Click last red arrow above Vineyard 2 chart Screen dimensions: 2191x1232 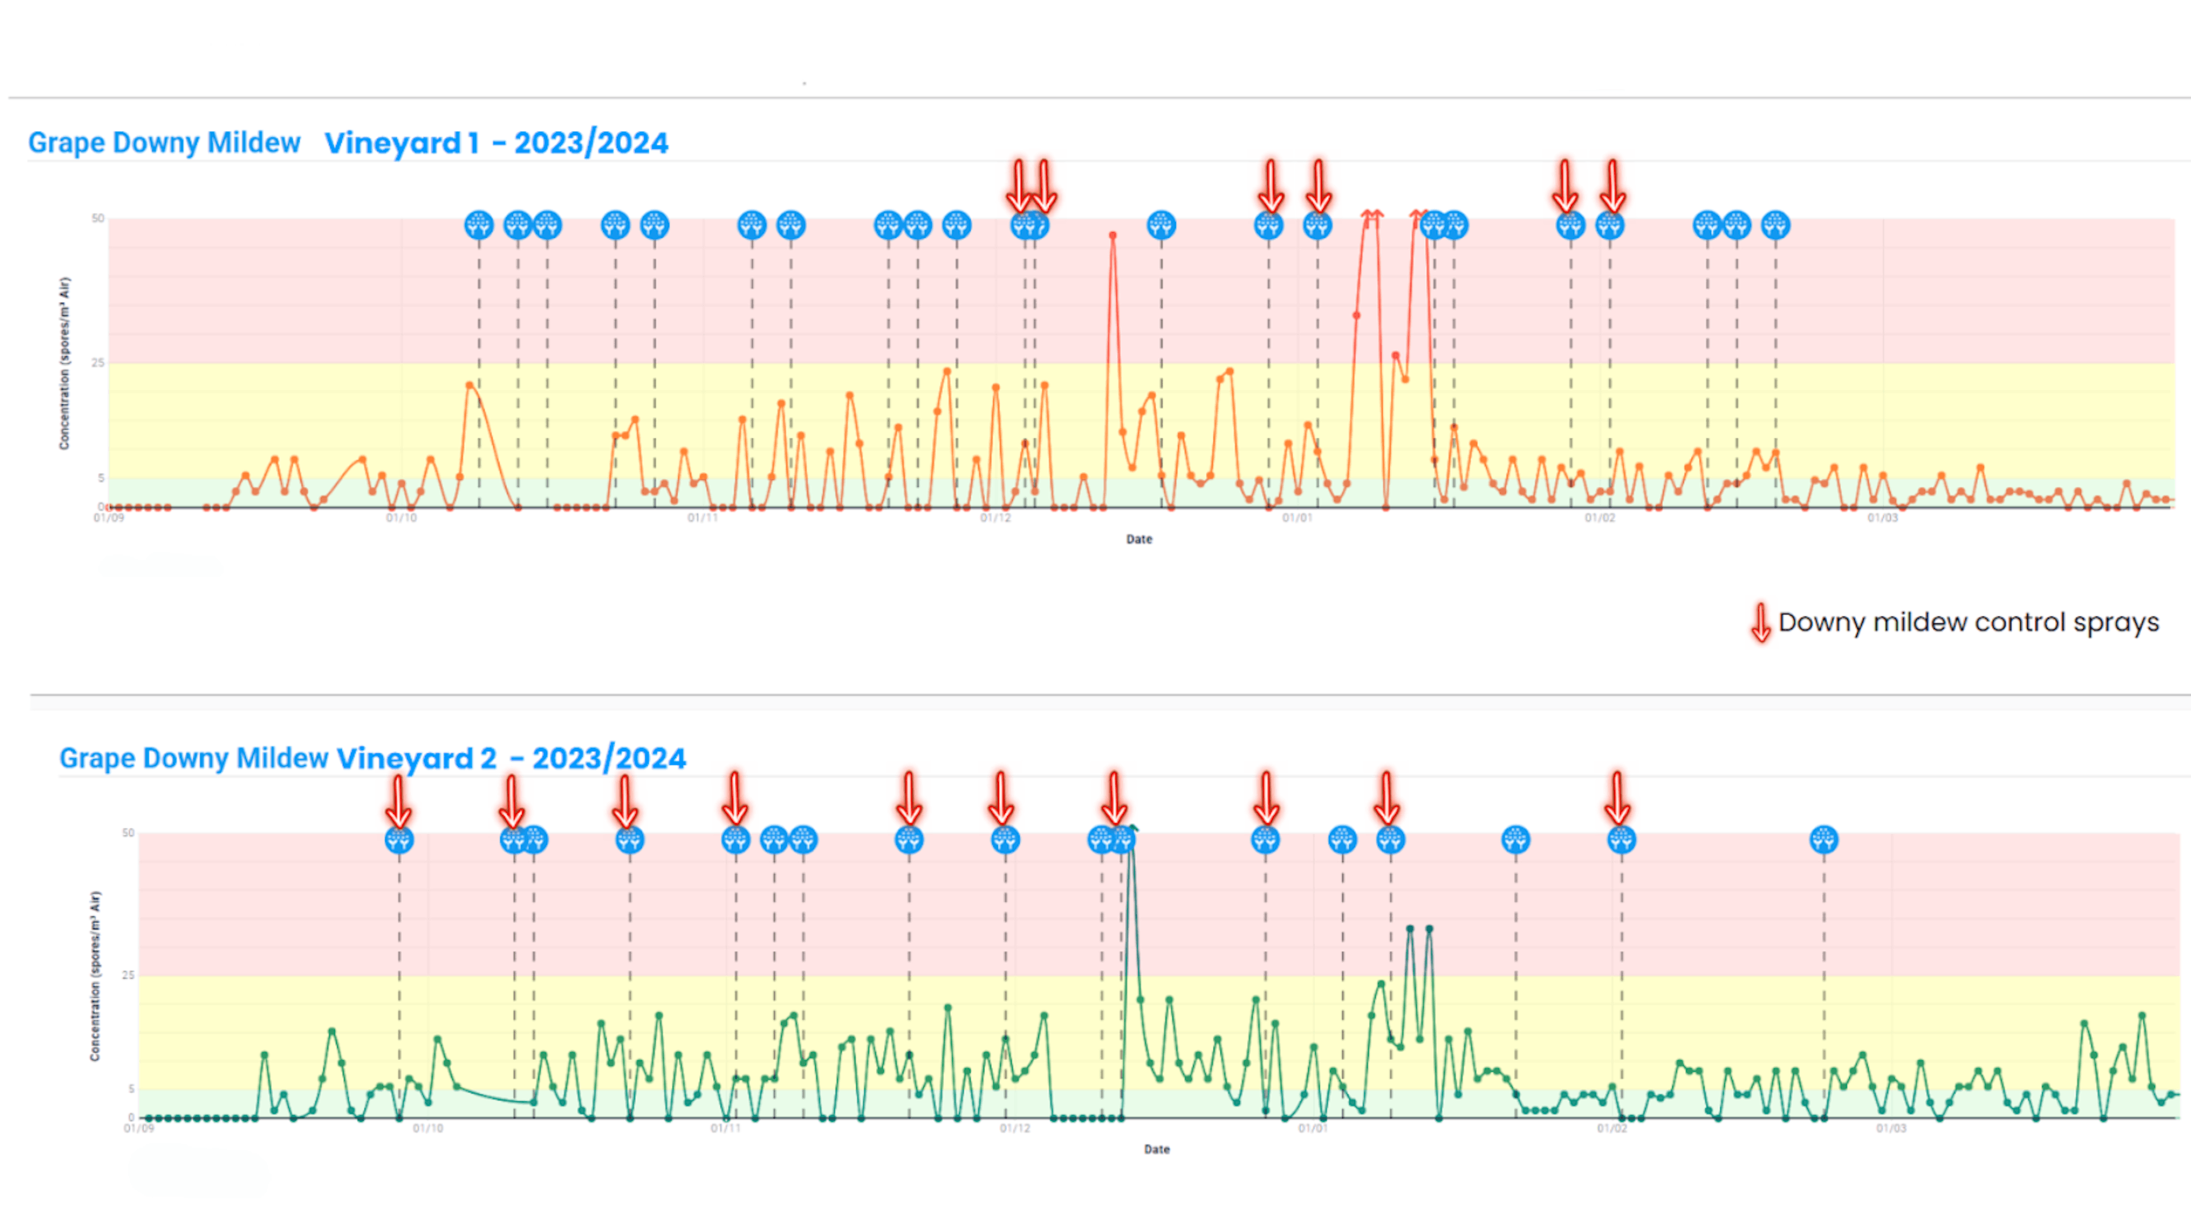(1617, 799)
